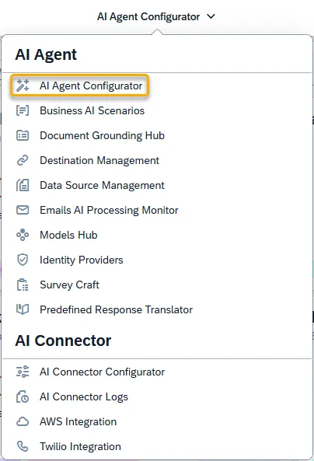Click the envelope icon for Emails AI Processing
This screenshot has width=314, height=461.
click(x=23, y=210)
